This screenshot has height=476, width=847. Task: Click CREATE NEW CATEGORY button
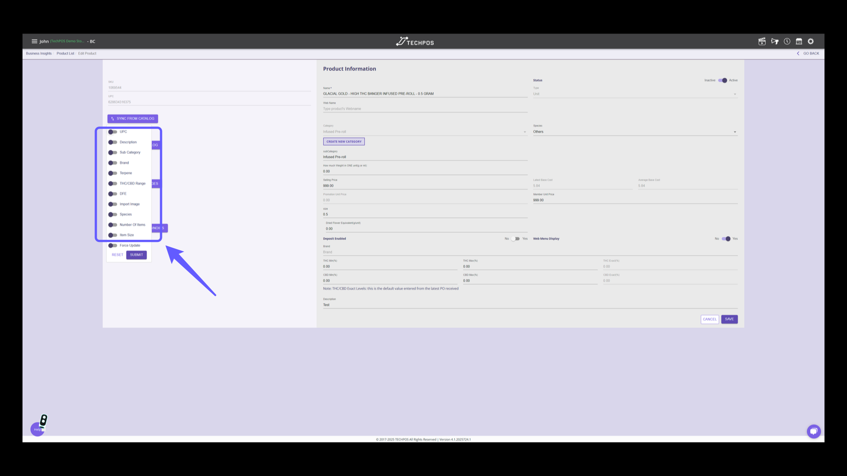click(344, 141)
